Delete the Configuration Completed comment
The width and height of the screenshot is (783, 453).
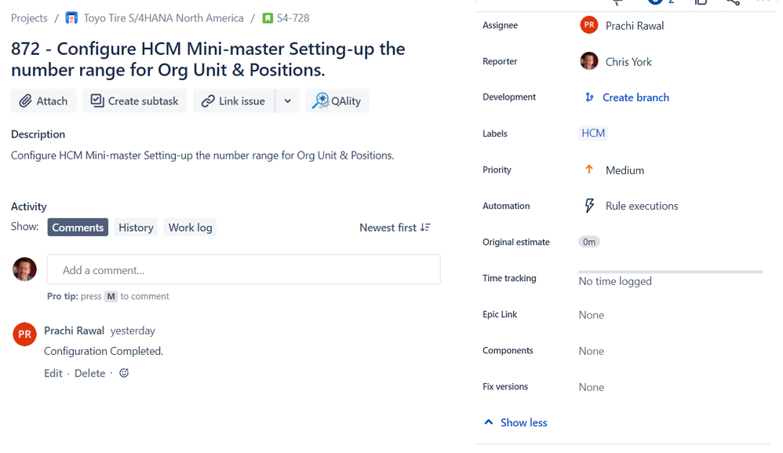[x=90, y=373]
